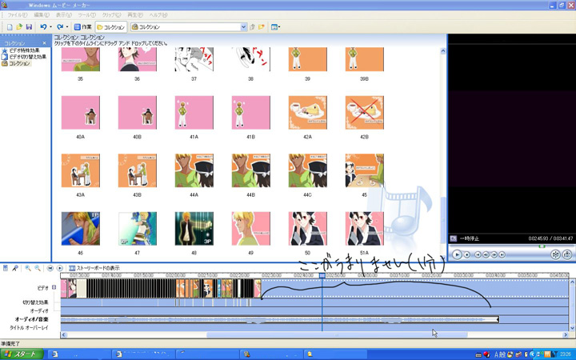Switch to ストーリーボードの表示
Screen dimensions: 576x360
click(94, 268)
